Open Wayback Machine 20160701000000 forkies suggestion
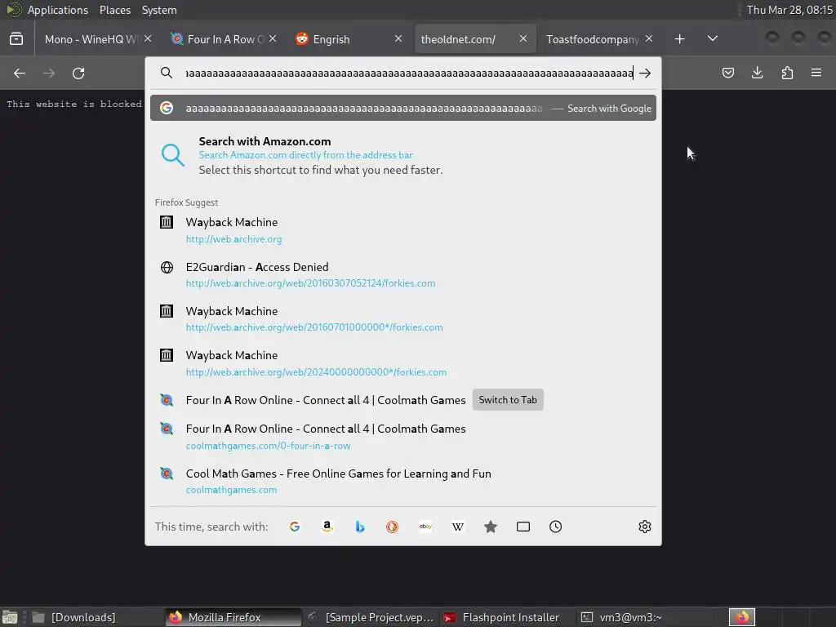 pos(403,319)
